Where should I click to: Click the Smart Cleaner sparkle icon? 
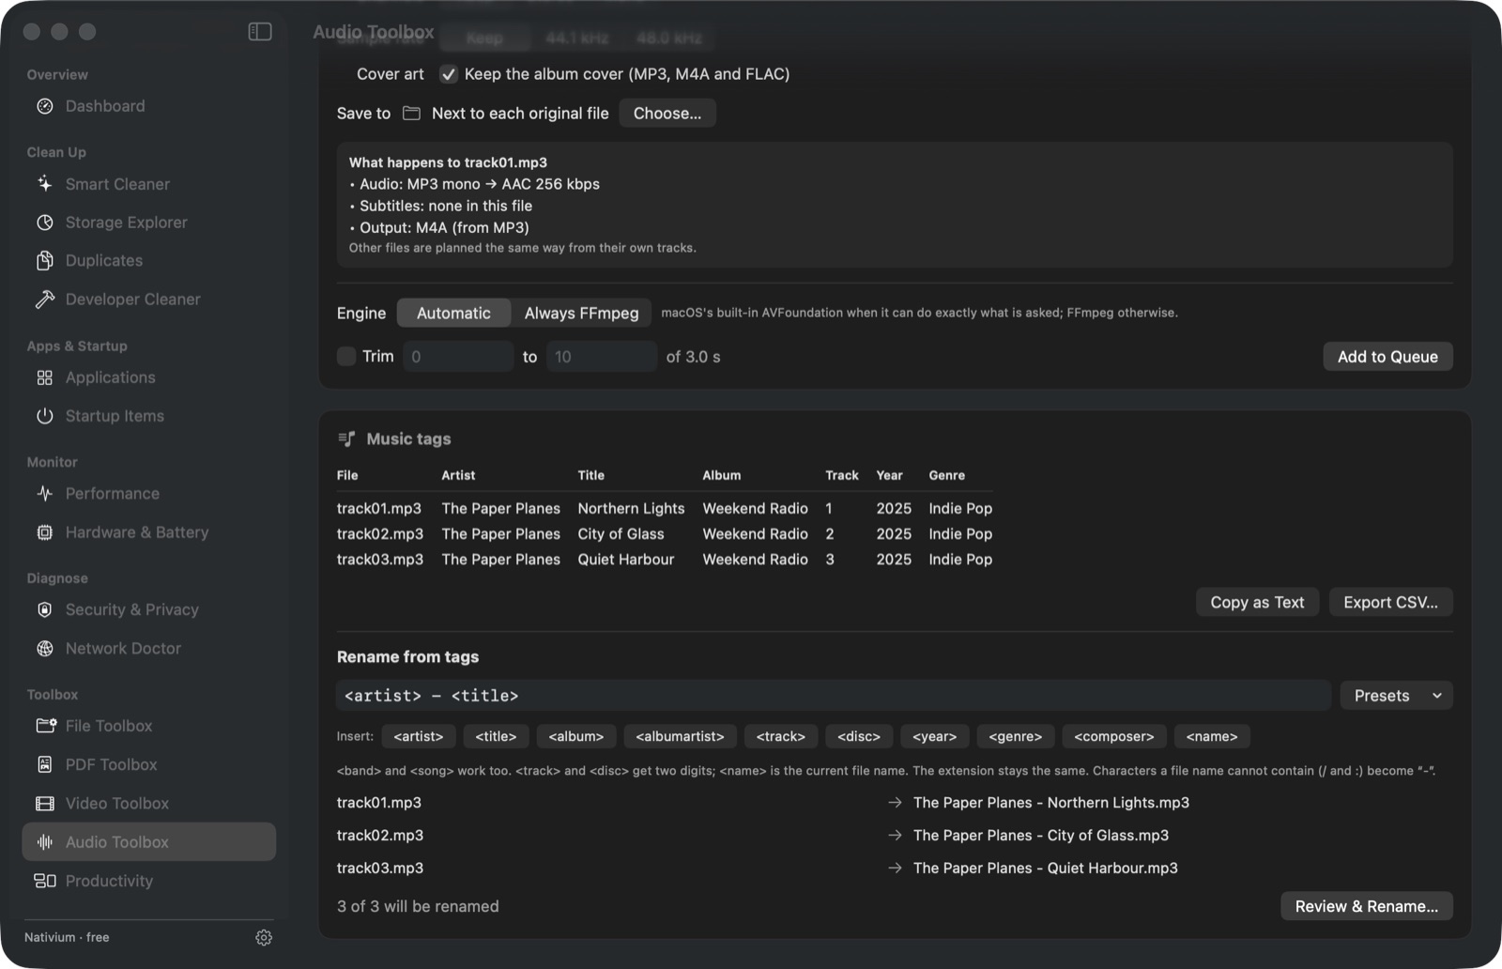(x=45, y=184)
